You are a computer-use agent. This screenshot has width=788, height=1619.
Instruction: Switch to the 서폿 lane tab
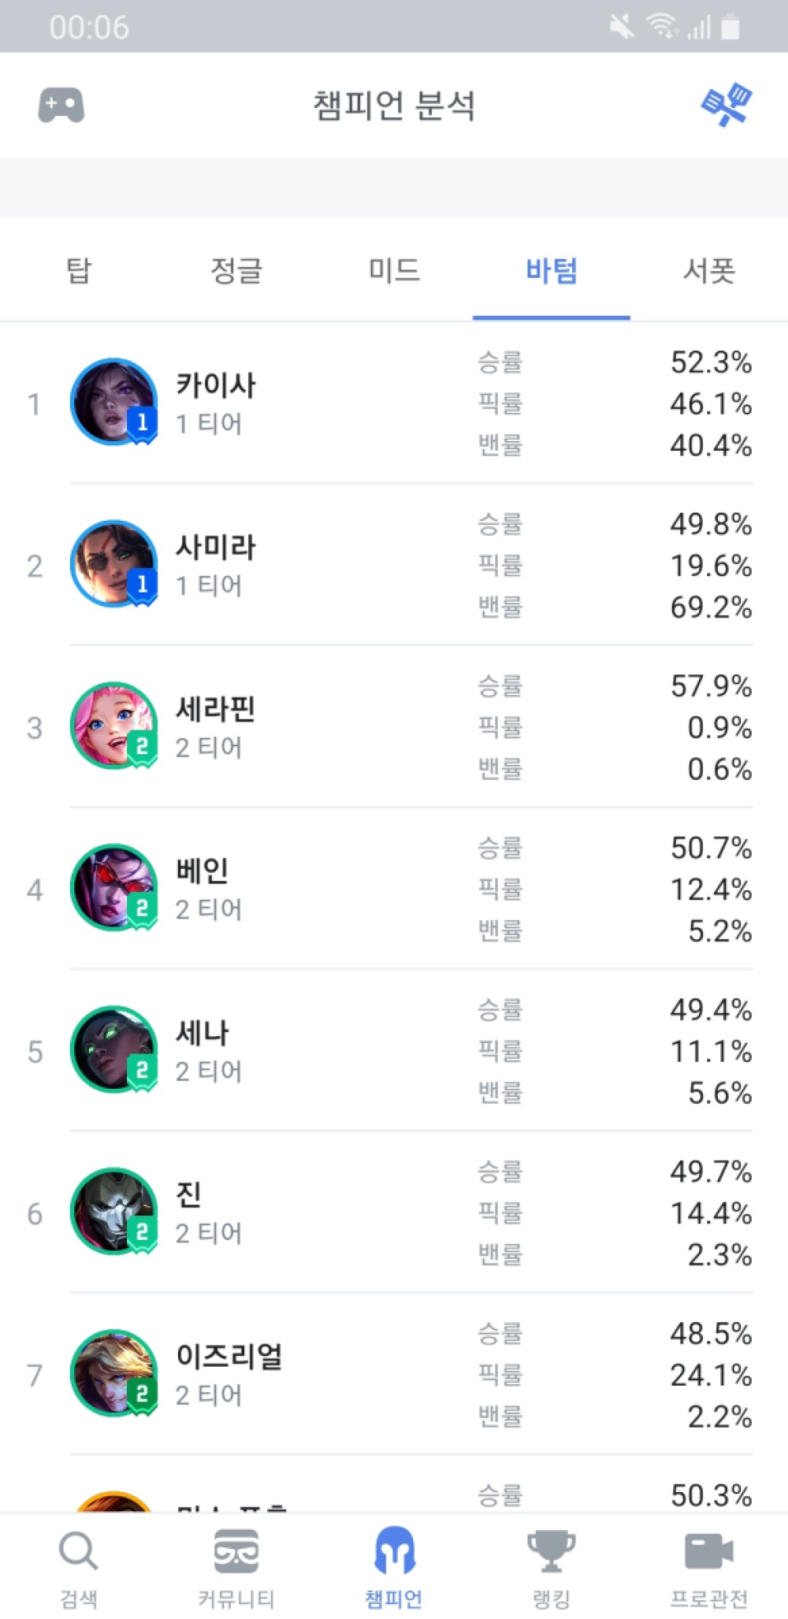click(709, 270)
